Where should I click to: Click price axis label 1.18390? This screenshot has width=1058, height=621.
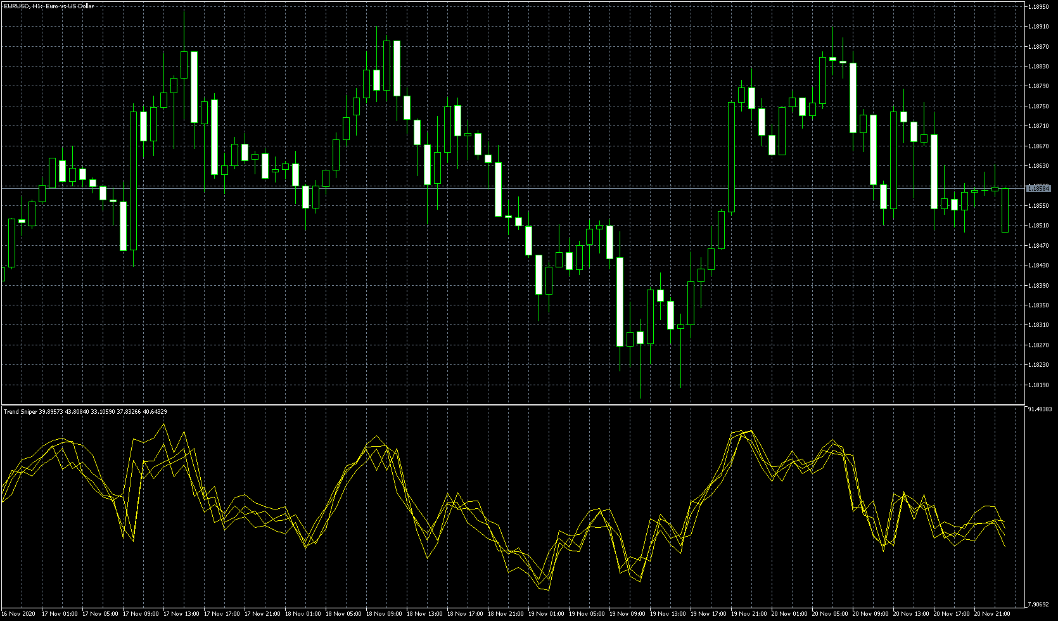(1039, 286)
